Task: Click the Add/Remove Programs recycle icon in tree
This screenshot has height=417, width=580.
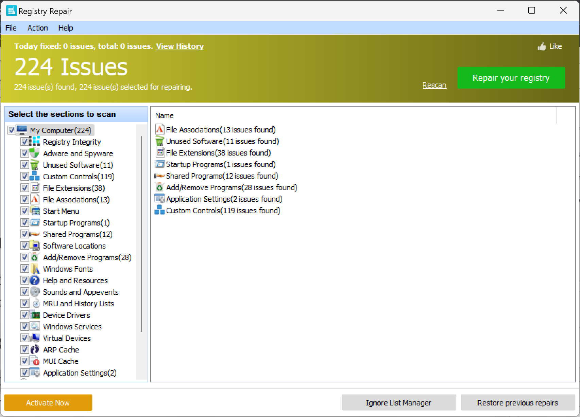Action: 34,257
